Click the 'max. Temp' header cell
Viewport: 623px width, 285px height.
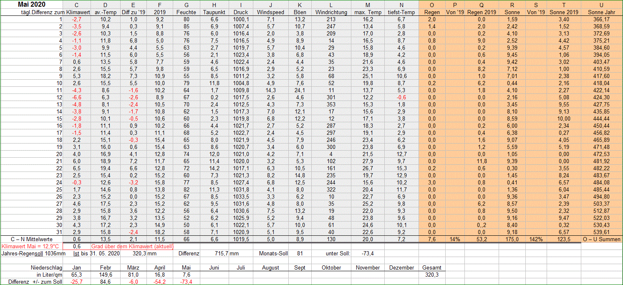368,13
